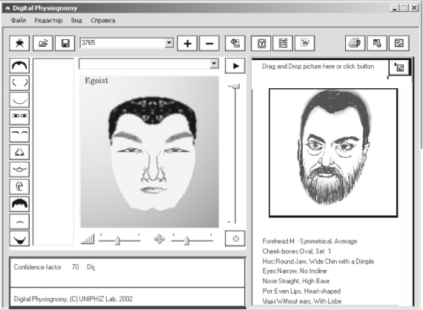This screenshot has height=310, width=423.
Task: Select the ear feature tool
Action: pyautogui.click(x=19, y=187)
